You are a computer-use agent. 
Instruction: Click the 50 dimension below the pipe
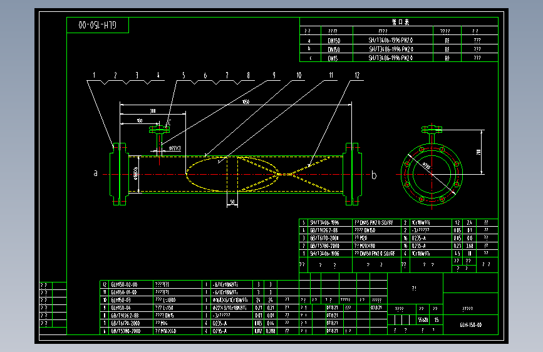click(x=232, y=202)
